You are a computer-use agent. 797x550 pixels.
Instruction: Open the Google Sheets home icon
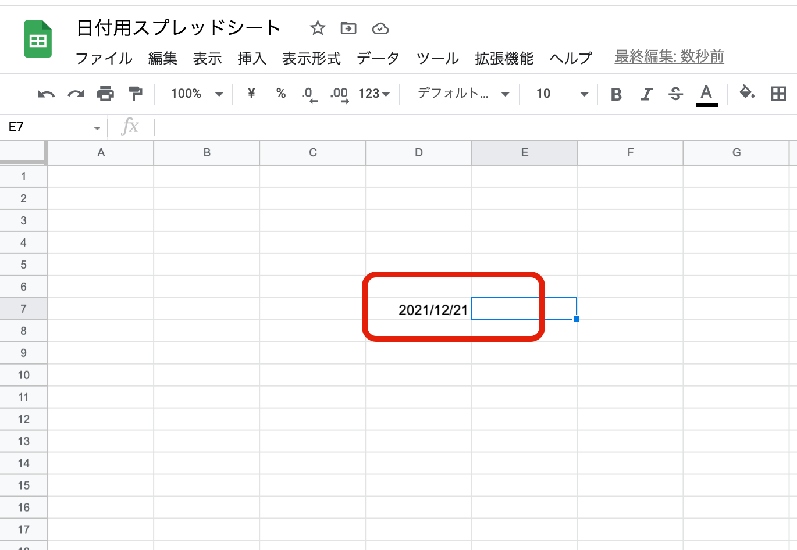(38, 39)
